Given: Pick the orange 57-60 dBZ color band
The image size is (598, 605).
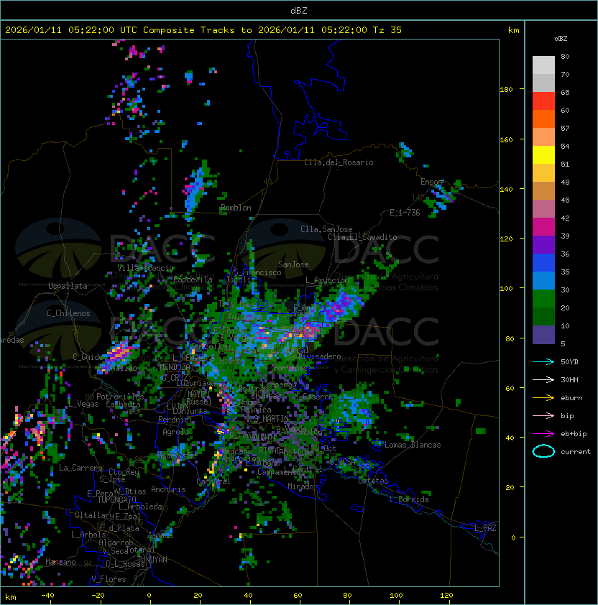Looking at the screenshot, I should (543, 119).
